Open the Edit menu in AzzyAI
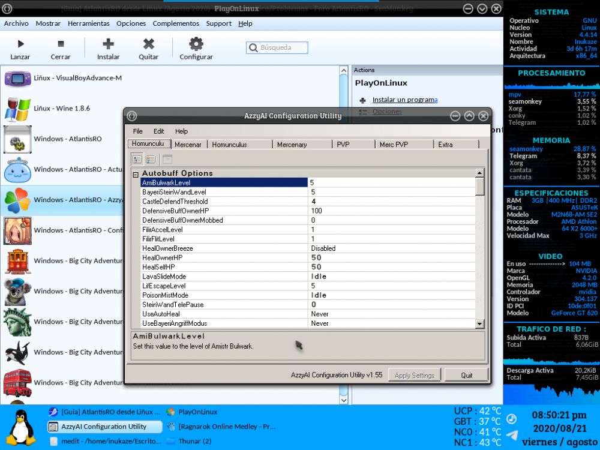Viewport: 600px width, 450px height. [x=158, y=131]
